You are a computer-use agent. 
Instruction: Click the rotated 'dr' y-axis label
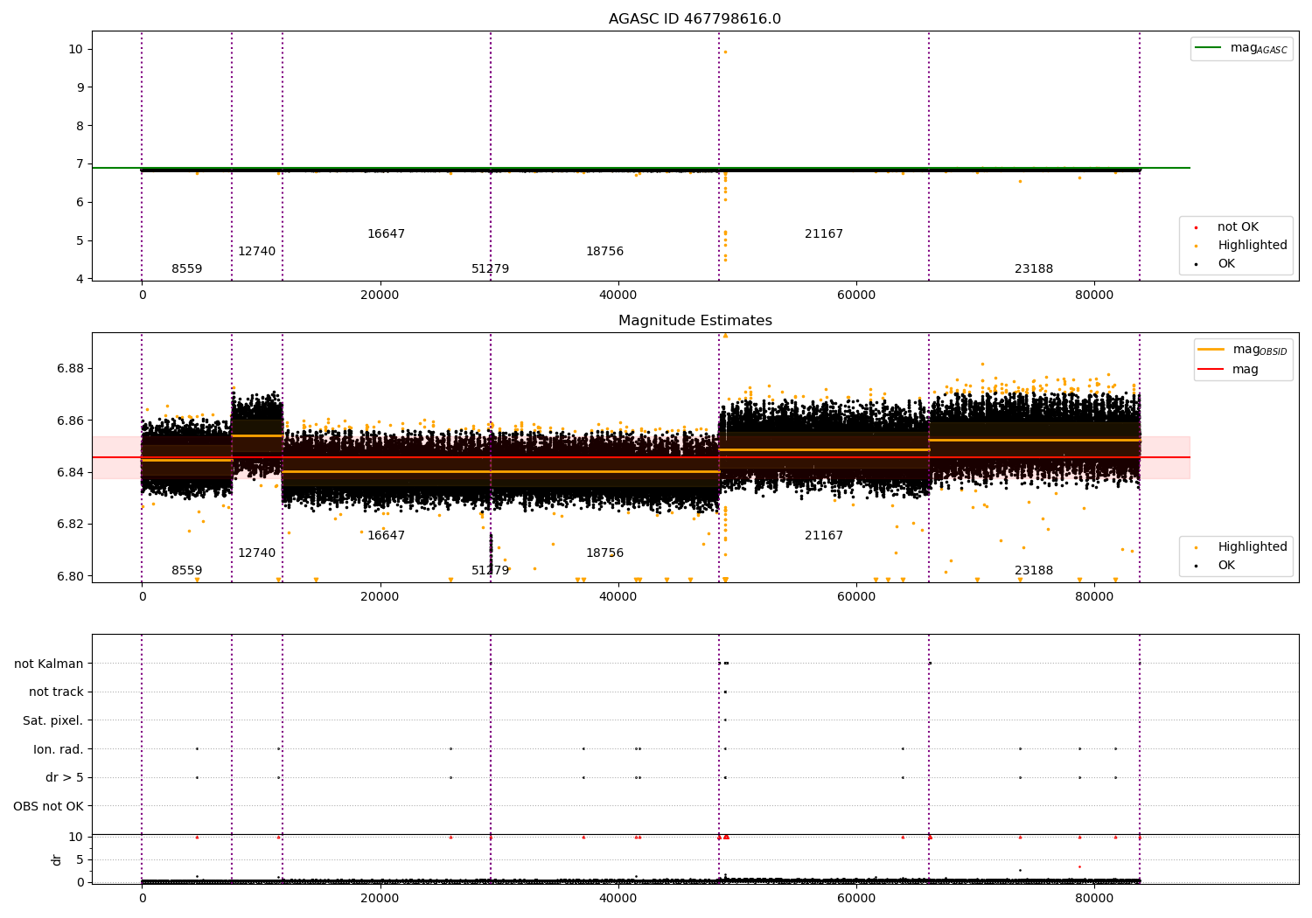point(57,859)
